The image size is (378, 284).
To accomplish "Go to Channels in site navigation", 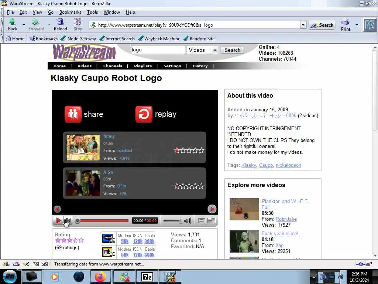I will point(113,66).
